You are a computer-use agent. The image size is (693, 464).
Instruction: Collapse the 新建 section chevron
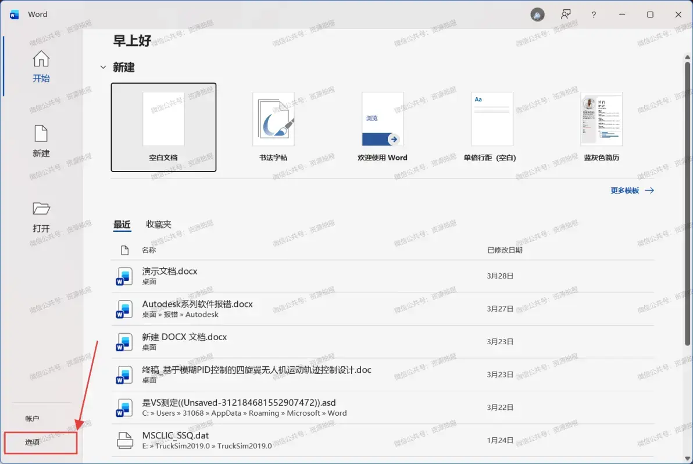point(103,67)
